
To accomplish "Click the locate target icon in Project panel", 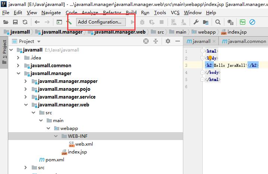I will [x=146, y=41].
